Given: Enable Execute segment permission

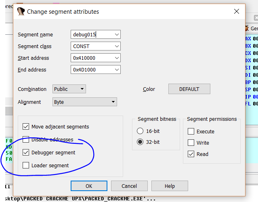Looking at the screenshot, I should pyautogui.click(x=191, y=131).
